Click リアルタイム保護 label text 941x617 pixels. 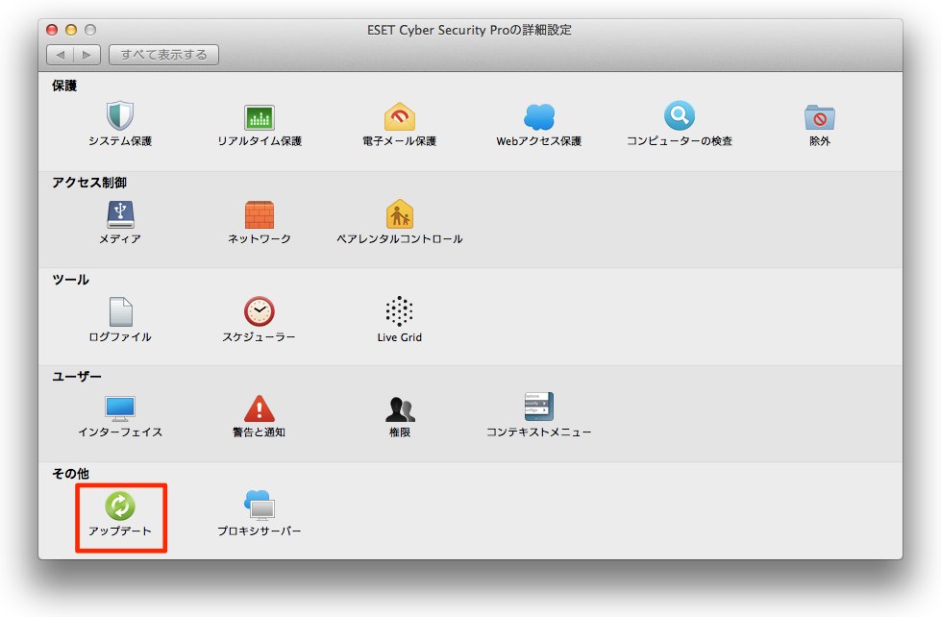tap(260, 141)
